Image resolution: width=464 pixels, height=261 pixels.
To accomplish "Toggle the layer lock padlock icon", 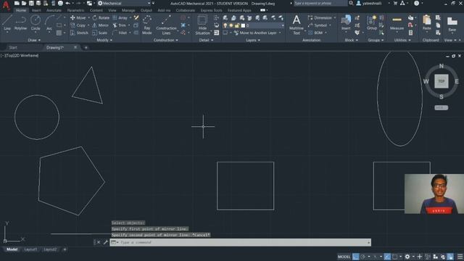I will 237,26.
